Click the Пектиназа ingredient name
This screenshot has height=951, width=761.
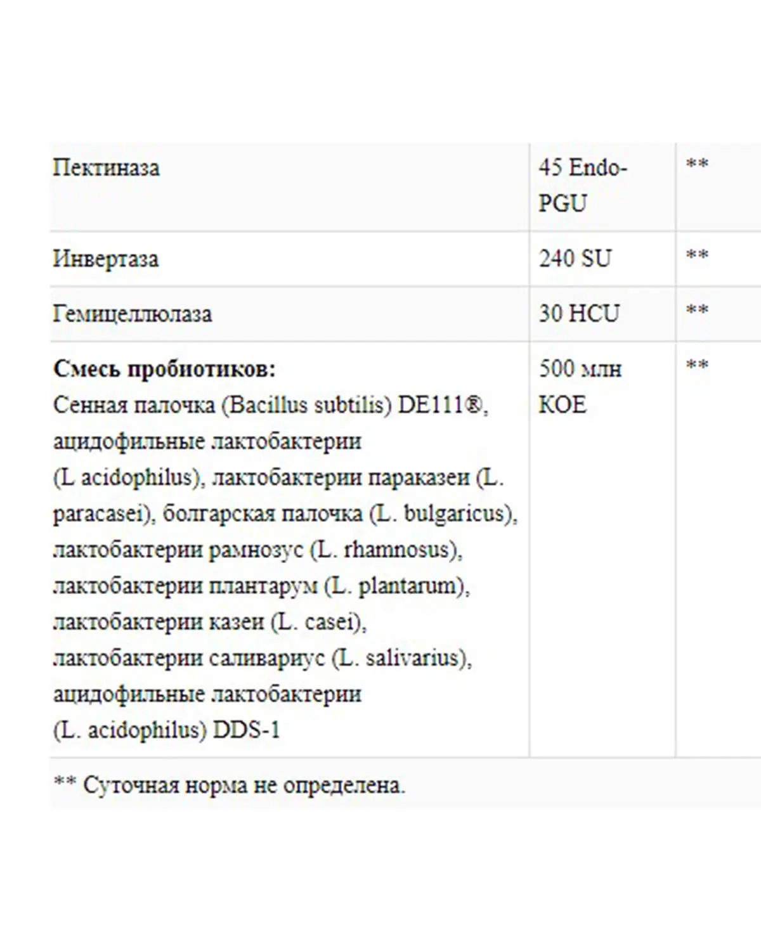(x=107, y=168)
